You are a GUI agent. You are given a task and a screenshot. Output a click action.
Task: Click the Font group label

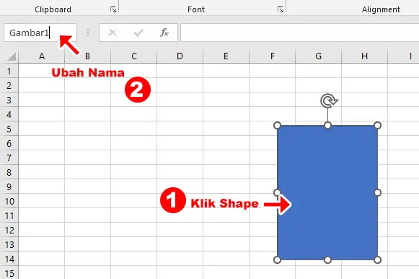(x=196, y=9)
